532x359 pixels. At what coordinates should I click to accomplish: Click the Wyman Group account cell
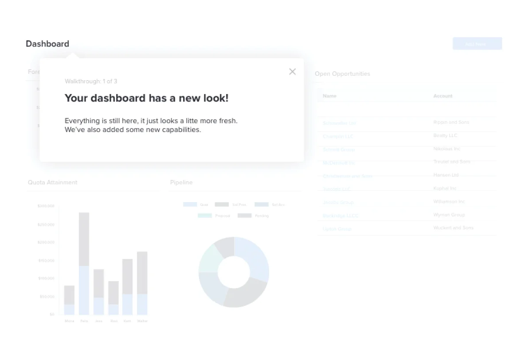449,215
